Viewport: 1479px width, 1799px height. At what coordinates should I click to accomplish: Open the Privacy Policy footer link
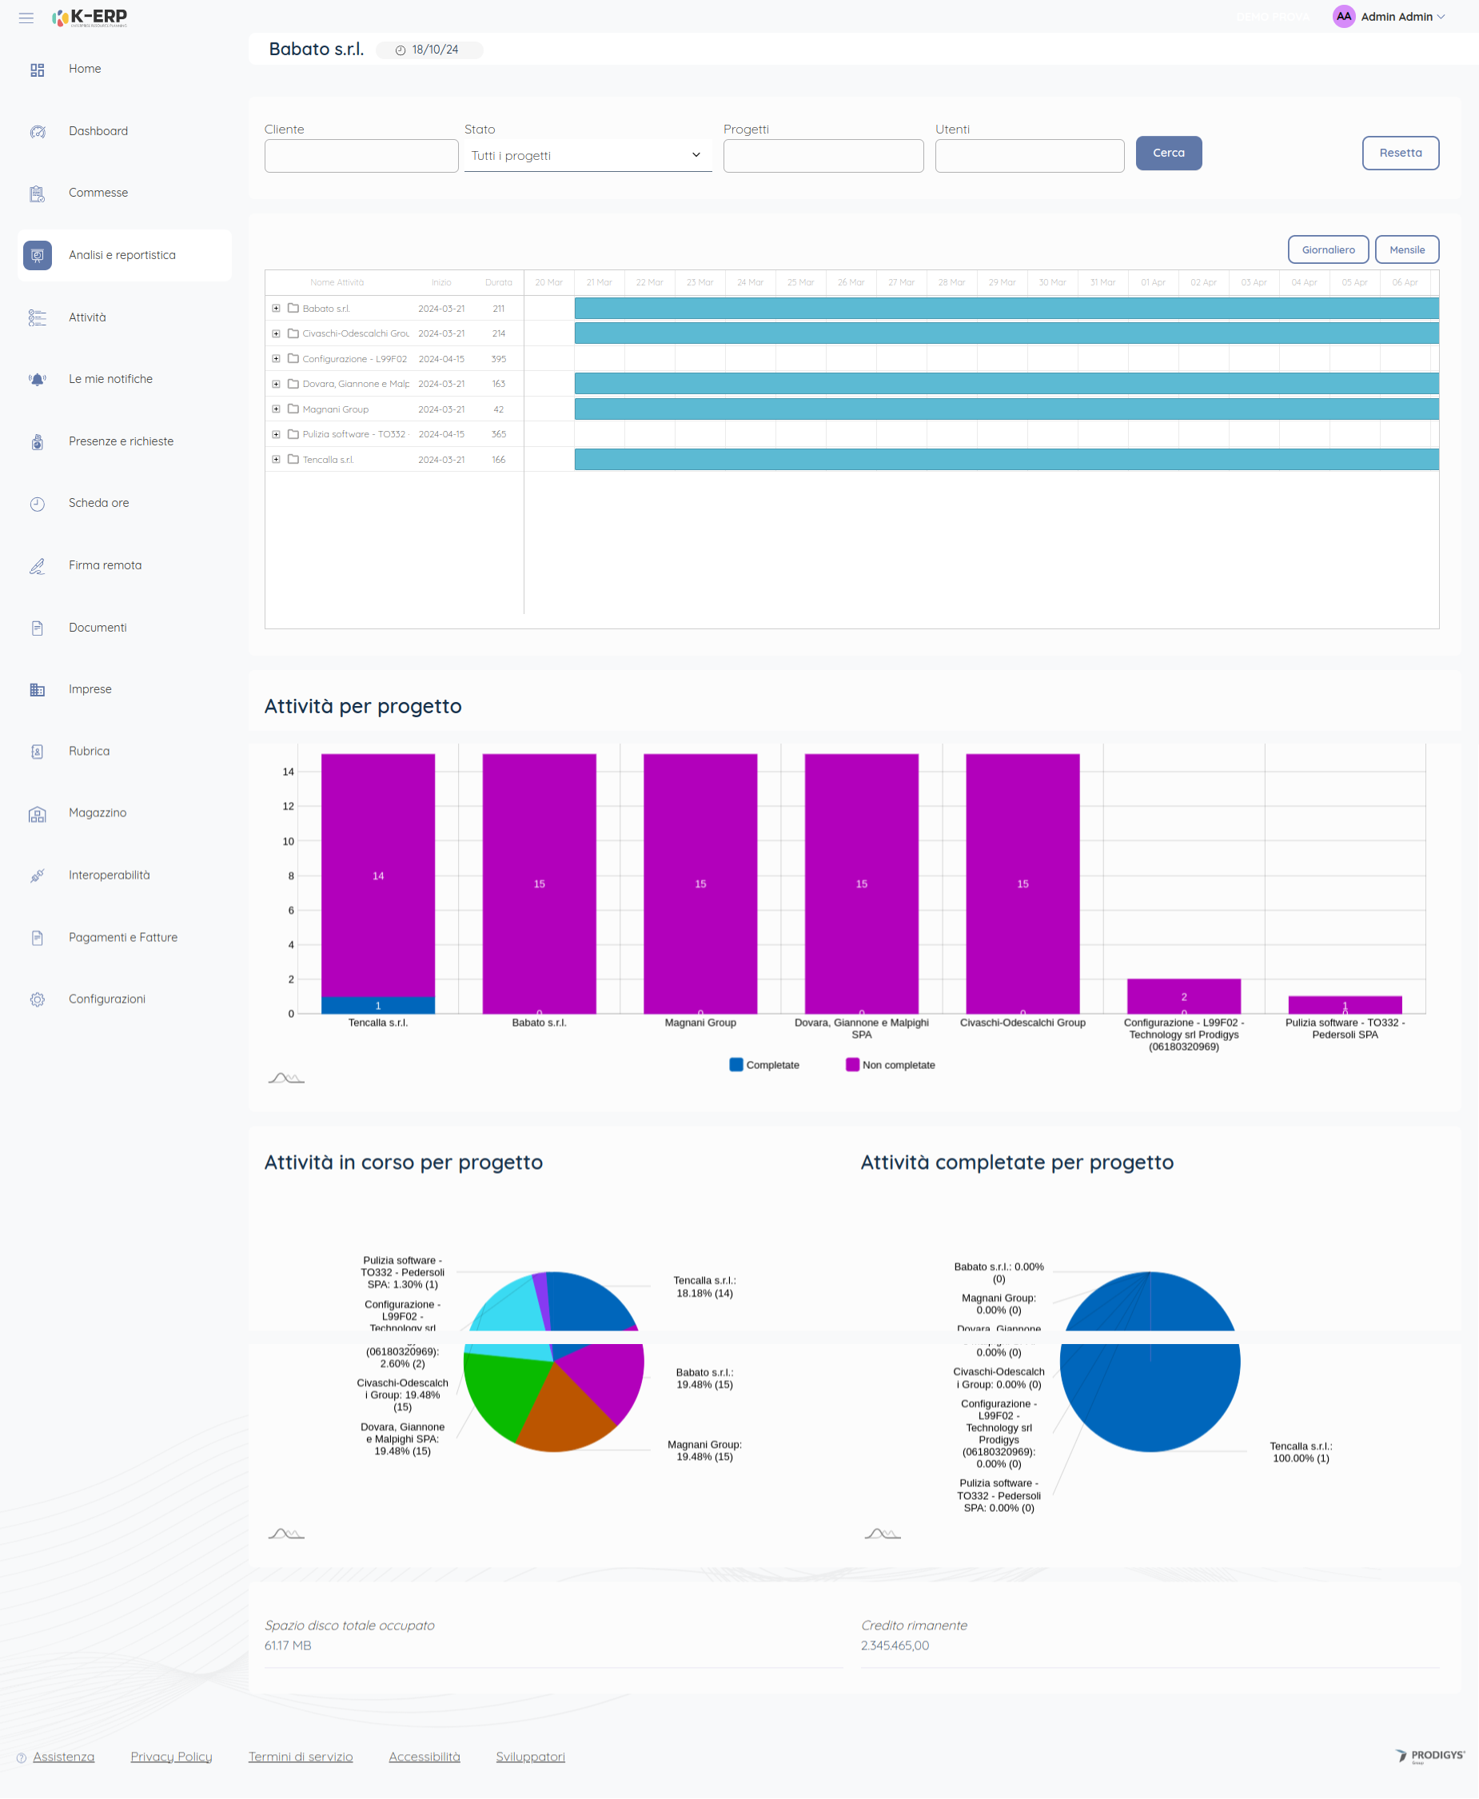171,1757
